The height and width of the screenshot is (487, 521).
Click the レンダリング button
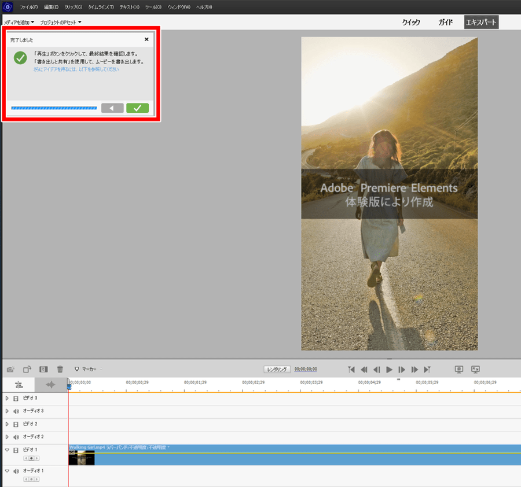click(277, 369)
